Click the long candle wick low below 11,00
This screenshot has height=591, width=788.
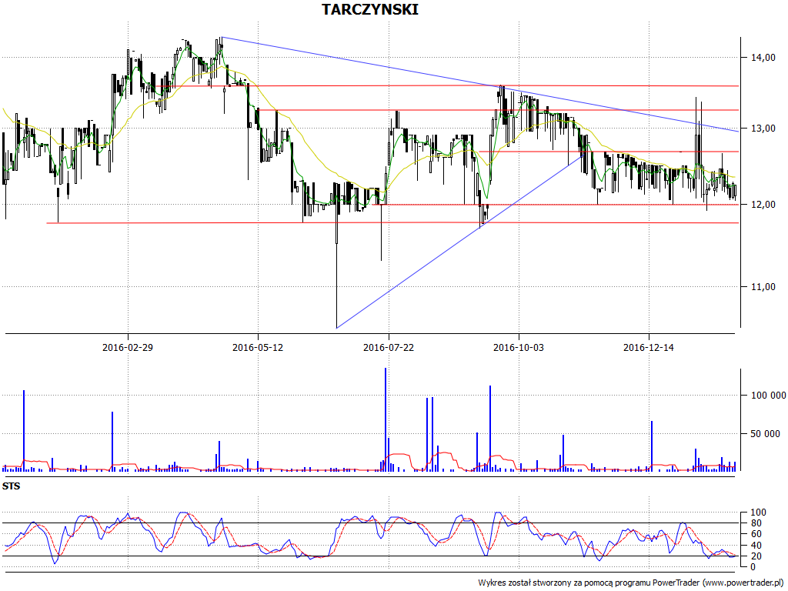click(x=337, y=285)
